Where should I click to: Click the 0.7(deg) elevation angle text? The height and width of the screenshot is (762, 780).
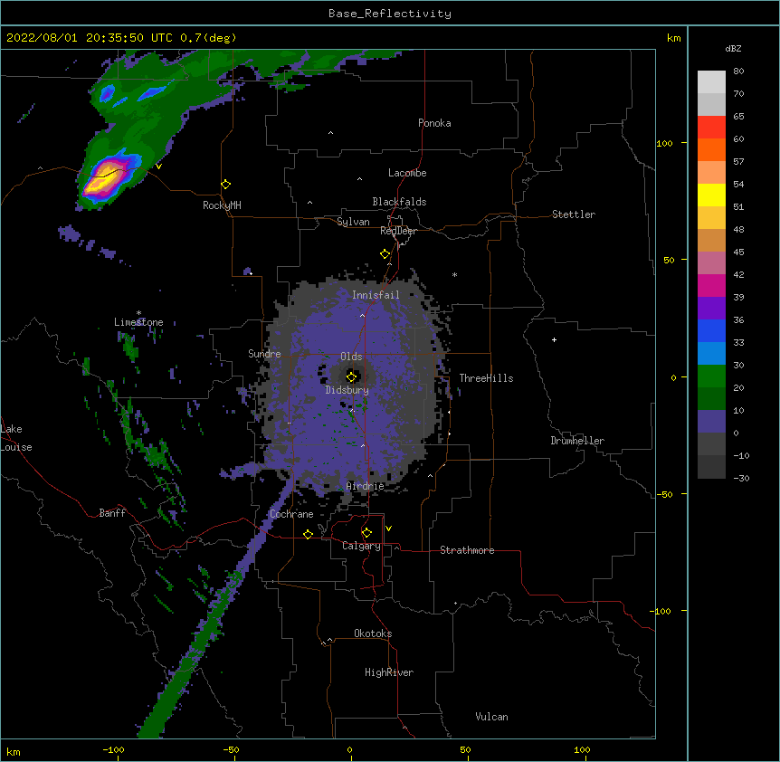(208, 38)
